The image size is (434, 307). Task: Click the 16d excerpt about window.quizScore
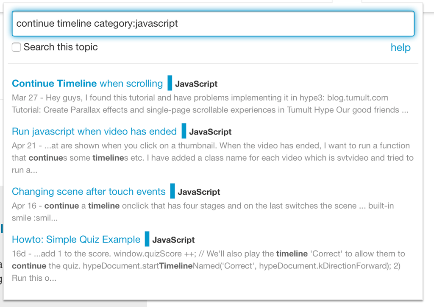(x=208, y=266)
